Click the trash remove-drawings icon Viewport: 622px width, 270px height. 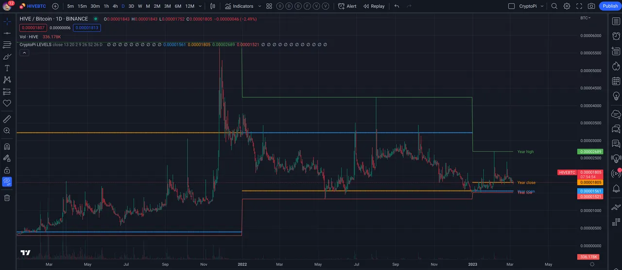pos(7,198)
